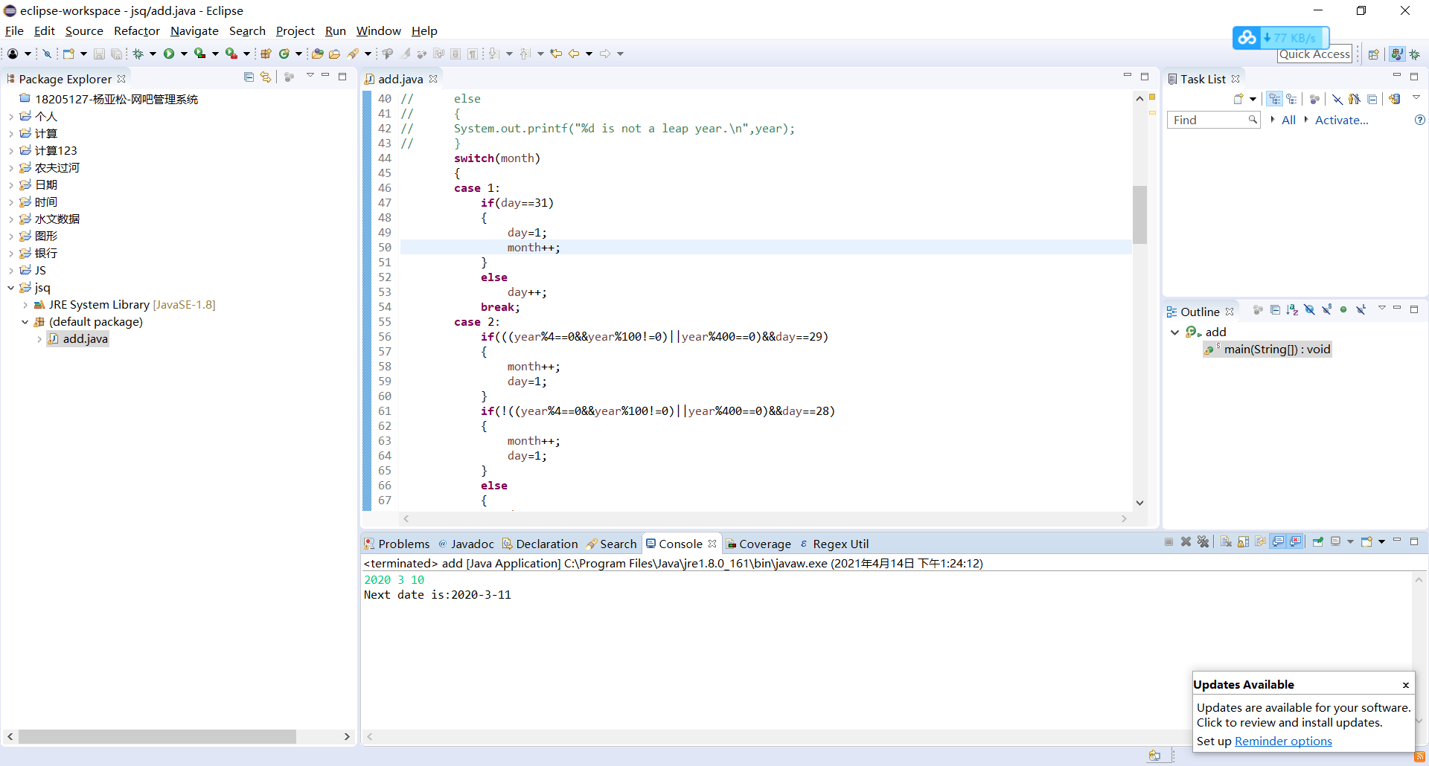Toggle Link with Editor in Package Explorer
1429x766 pixels.
[x=266, y=77]
